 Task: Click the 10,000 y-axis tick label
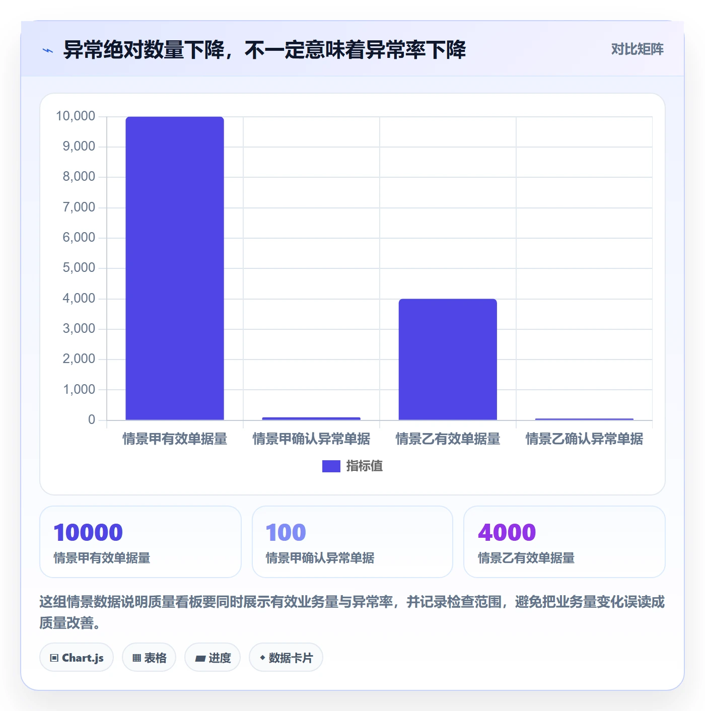point(76,116)
